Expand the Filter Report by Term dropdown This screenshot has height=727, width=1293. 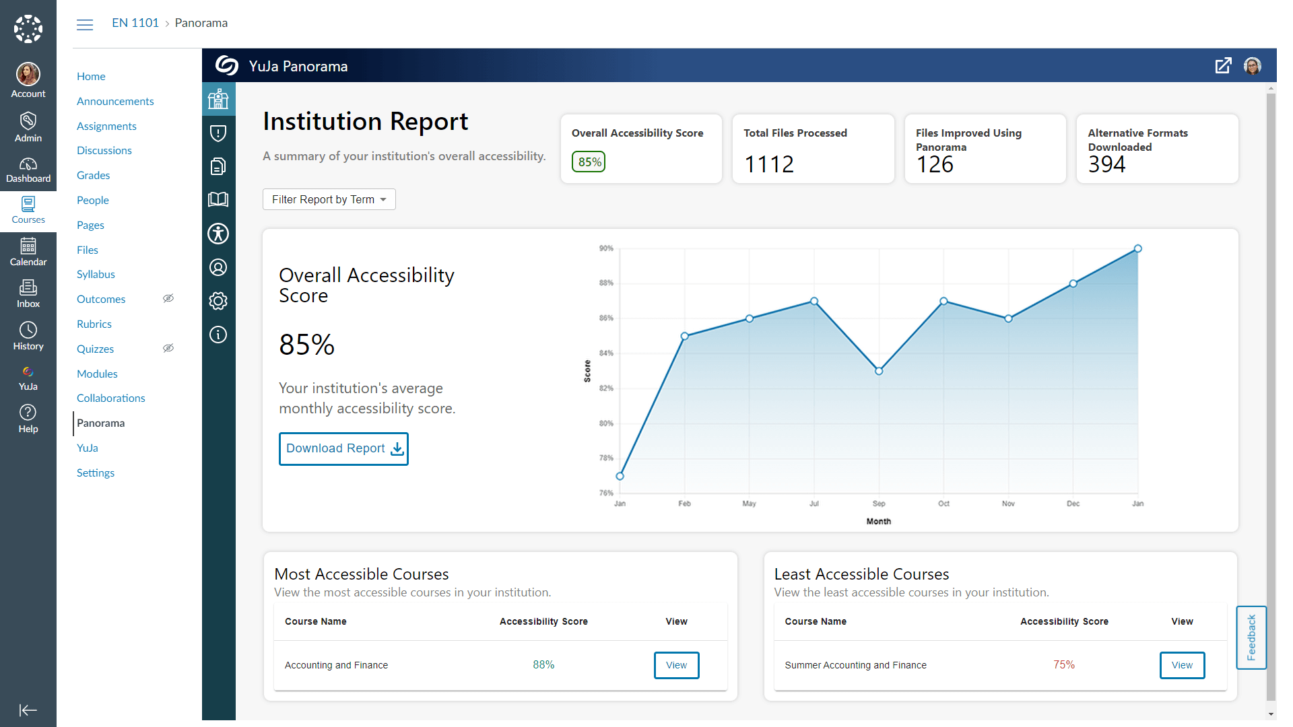click(x=329, y=199)
